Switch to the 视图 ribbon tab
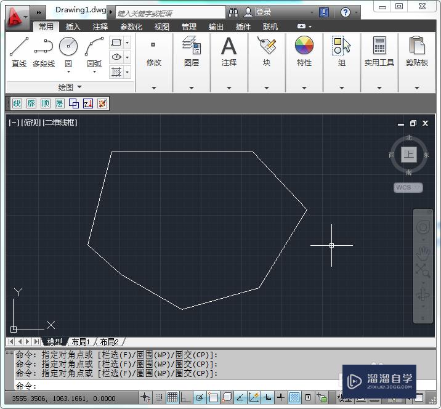This screenshot has height=409, width=441. (x=162, y=26)
